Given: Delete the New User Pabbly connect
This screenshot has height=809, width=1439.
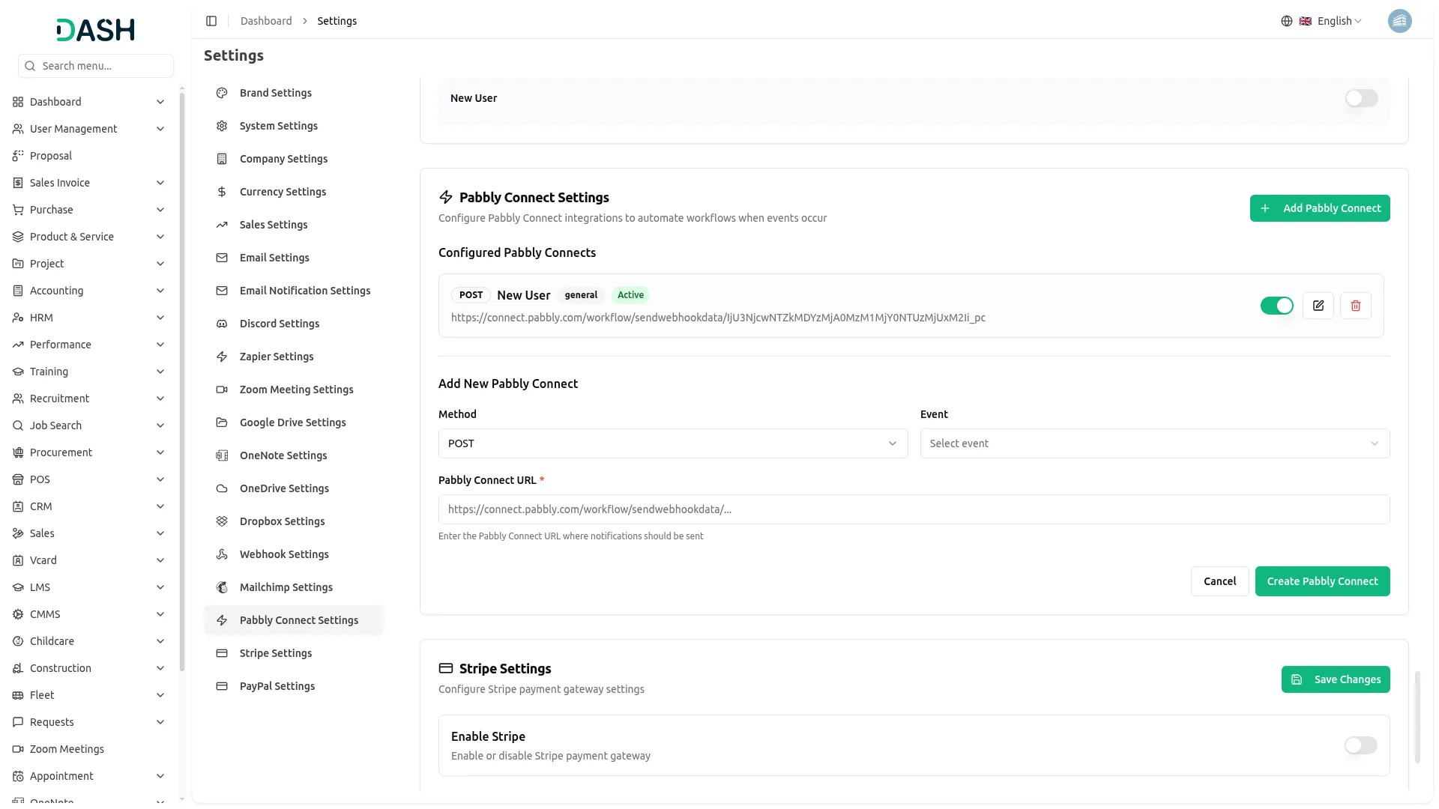Looking at the screenshot, I should [x=1355, y=306].
